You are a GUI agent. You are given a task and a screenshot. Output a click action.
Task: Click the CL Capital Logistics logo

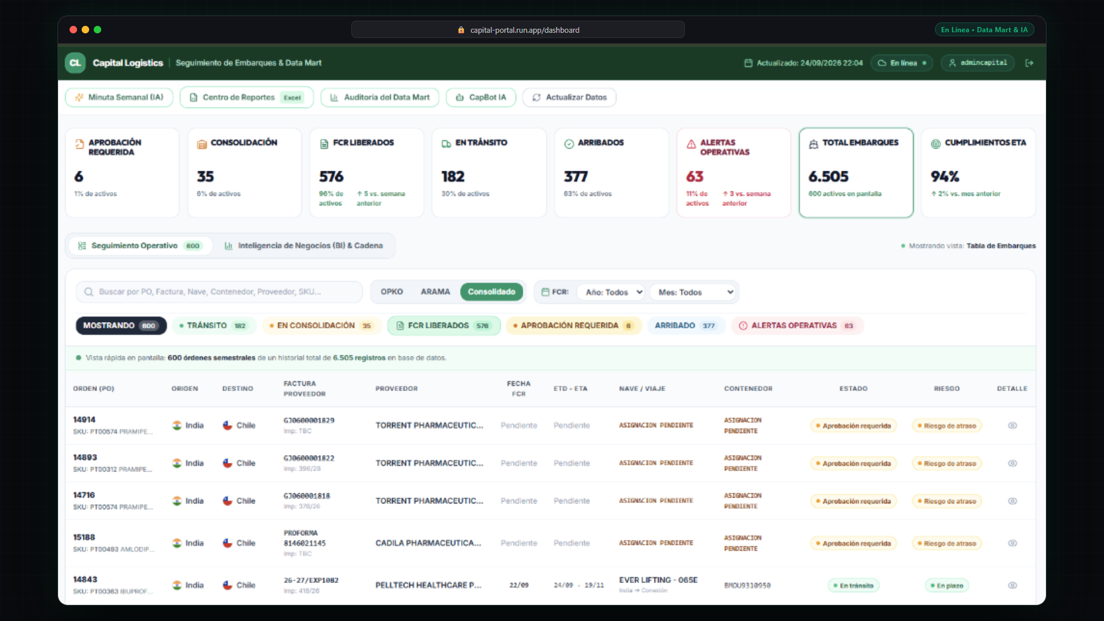(x=75, y=63)
